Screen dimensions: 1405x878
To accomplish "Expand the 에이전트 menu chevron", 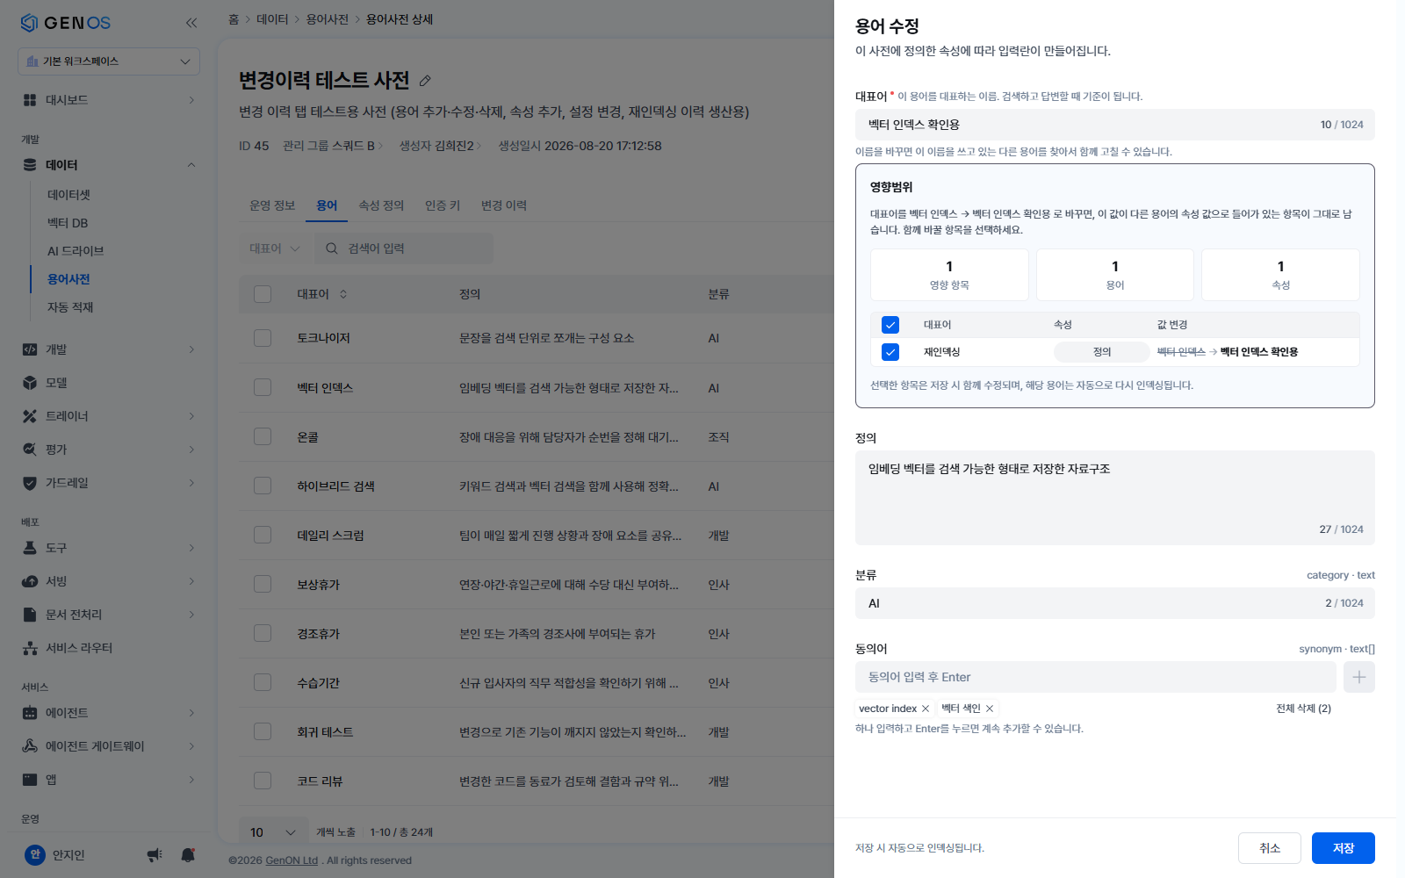I will (x=191, y=713).
